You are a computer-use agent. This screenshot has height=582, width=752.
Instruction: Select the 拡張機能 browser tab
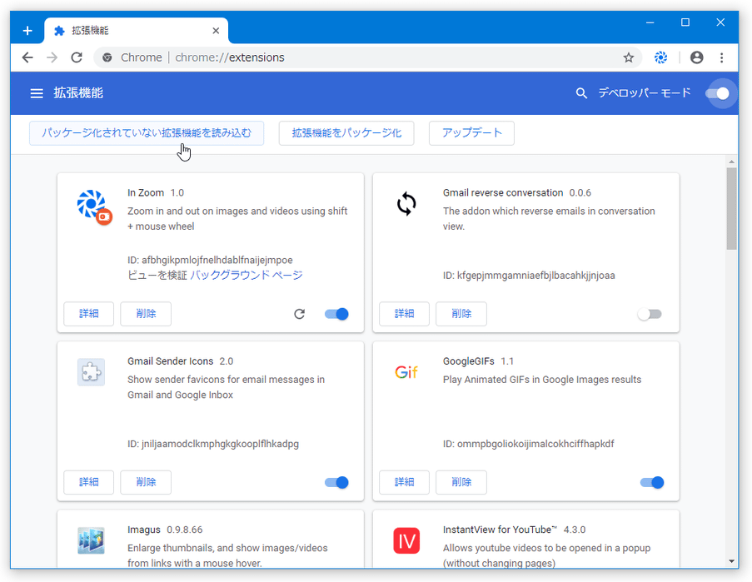tap(137, 31)
